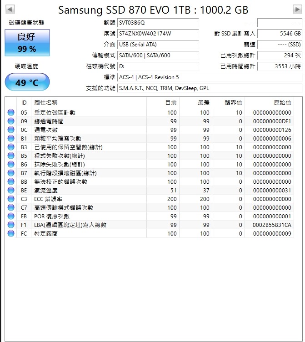Click the firmware field SVT03B6Q
Viewport: 305px width, 342px height.
tap(158, 23)
